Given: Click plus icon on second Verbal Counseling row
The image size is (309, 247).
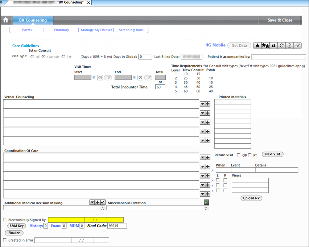Looking at the screenshot, I should point(208,113).
